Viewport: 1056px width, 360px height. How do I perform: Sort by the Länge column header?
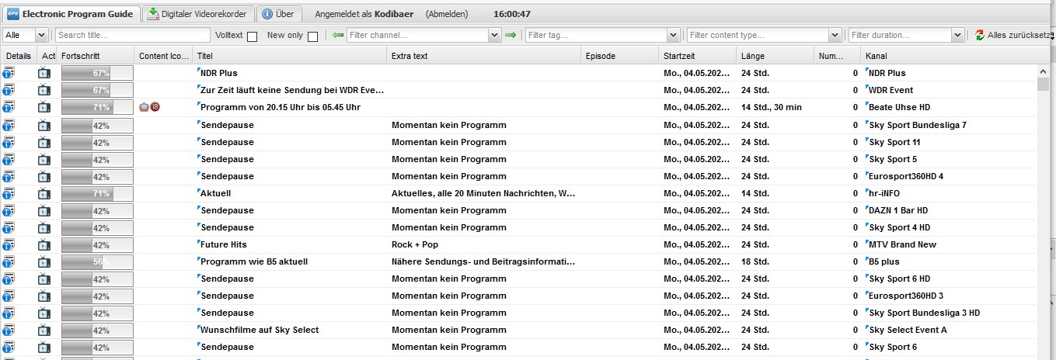(x=775, y=56)
